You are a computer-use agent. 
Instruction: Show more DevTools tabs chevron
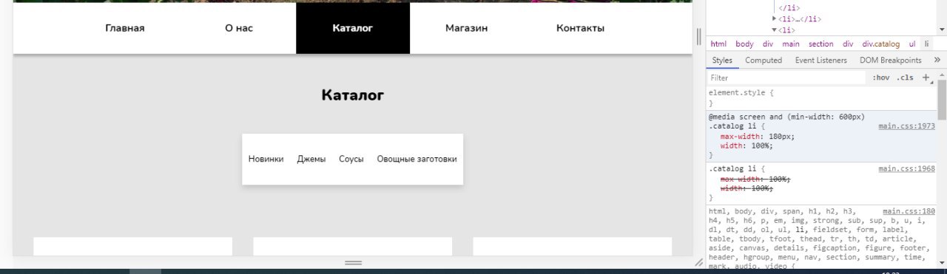937,61
